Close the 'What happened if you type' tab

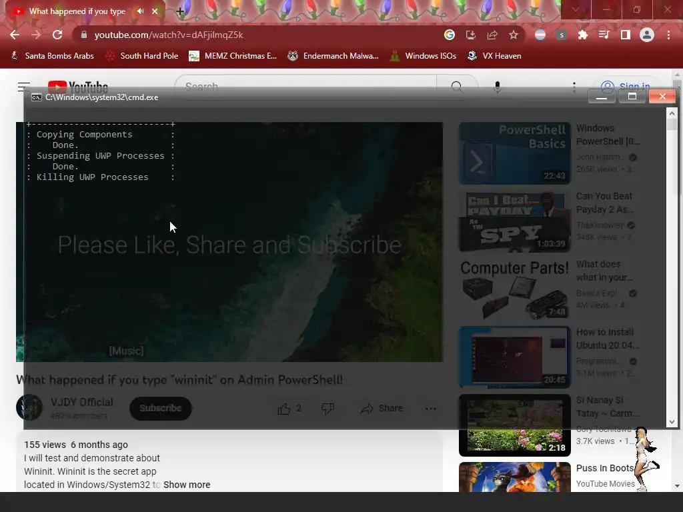[x=155, y=11]
